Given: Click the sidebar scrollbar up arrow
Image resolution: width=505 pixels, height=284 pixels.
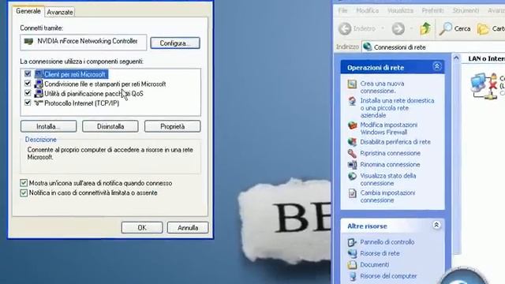Looking at the screenshot, I should pos(456,58).
